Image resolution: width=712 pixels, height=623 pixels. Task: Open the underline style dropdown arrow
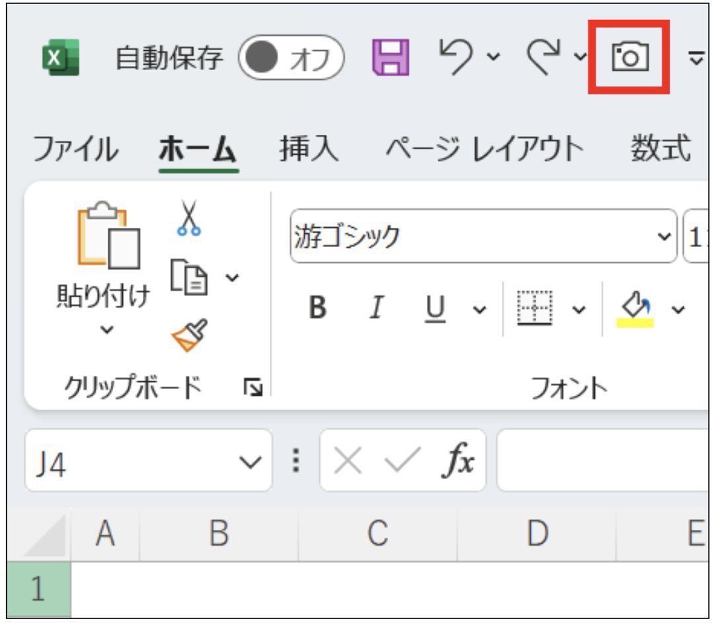(479, 309)
